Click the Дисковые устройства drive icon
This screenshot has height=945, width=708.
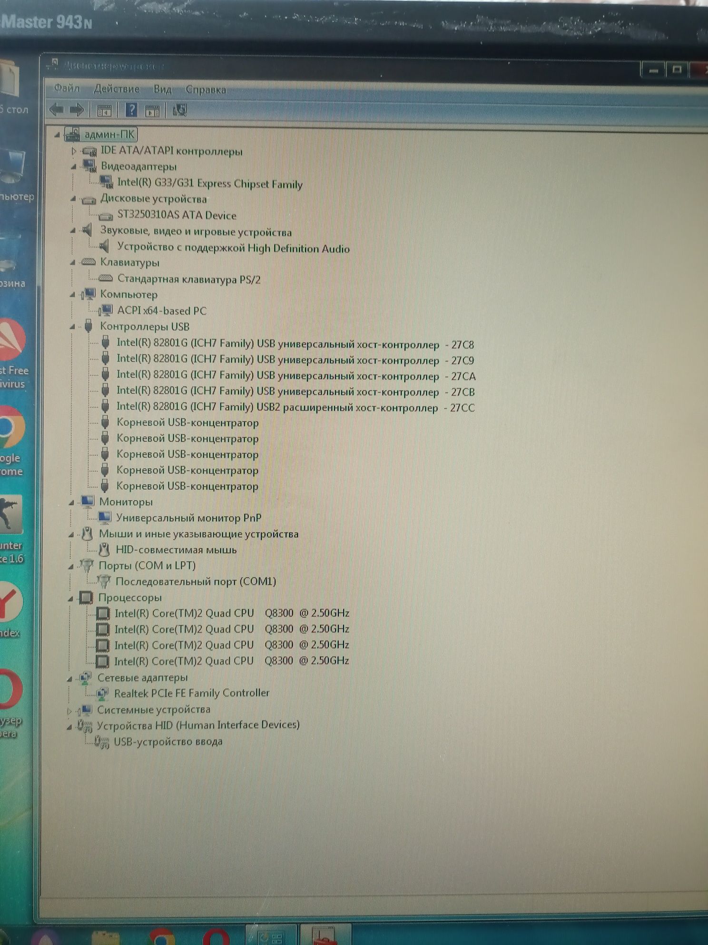click(x=88, y=200)
